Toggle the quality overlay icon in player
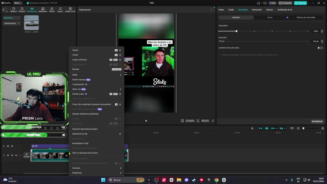The height and width of the screenshot is (184, 327). pos(182,121)
